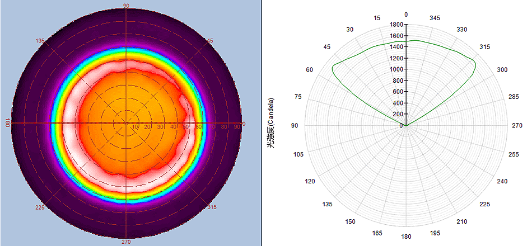Click the 240 degree label on the polar chart
532x246 pixels.
502,182
